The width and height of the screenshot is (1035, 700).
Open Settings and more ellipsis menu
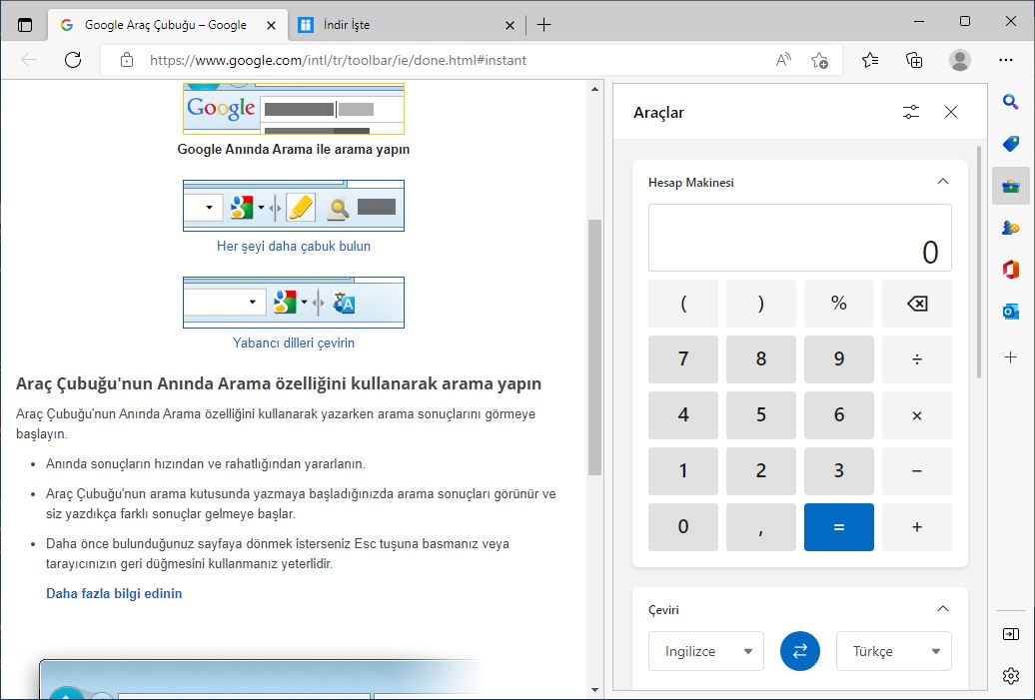[x=1006, y=60]
